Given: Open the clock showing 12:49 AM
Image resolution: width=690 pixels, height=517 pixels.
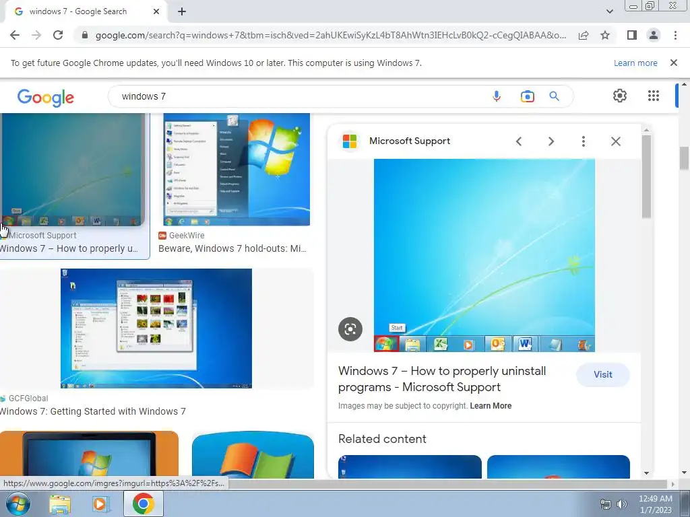Looking at the screenshot, I should (655, 504).
